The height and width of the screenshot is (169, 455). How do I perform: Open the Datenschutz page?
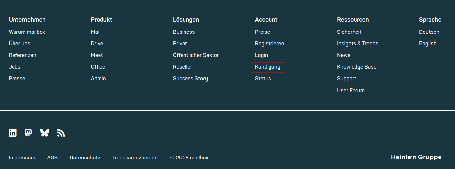tap(85, 158)
